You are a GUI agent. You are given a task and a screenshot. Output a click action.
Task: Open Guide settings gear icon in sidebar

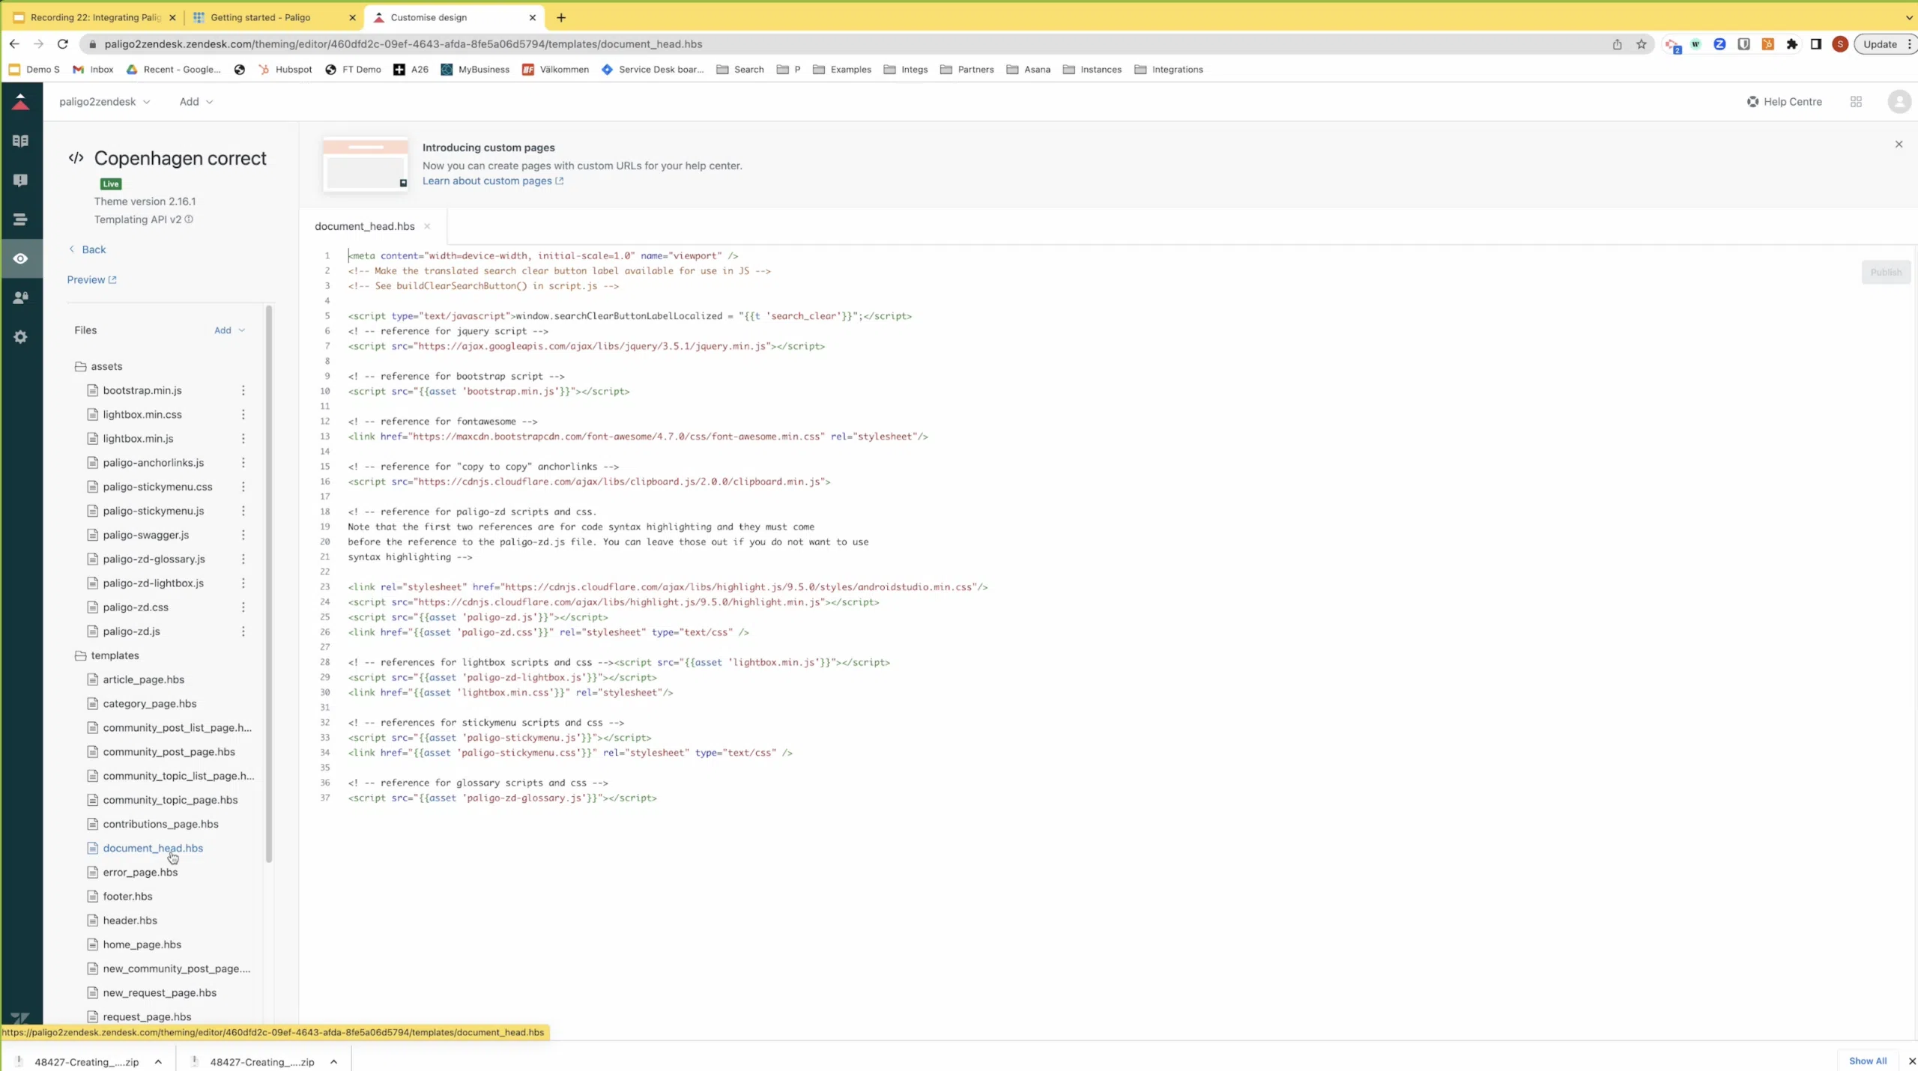coord(20,337)
